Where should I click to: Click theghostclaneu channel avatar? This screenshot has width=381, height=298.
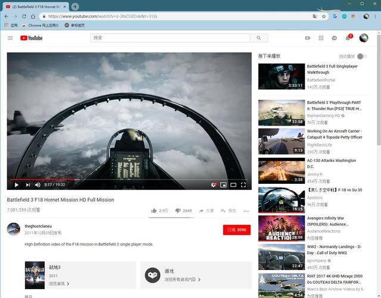pos(14,229)
